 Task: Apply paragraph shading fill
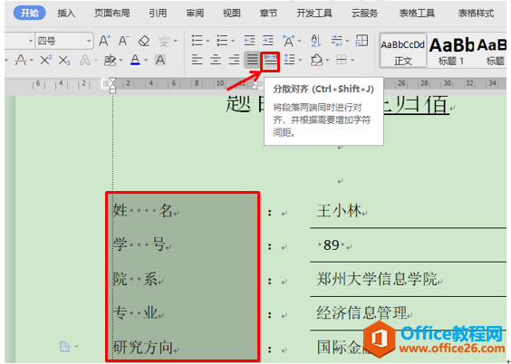click(316, 60)
